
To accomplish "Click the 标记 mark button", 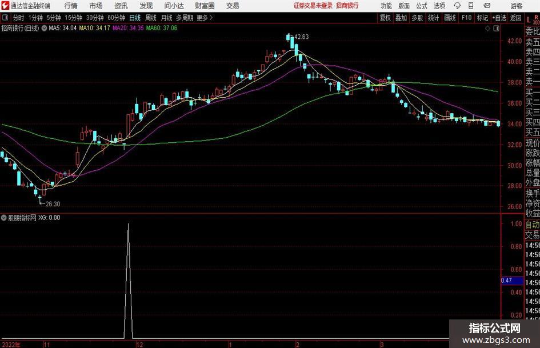I will point(482,18).
